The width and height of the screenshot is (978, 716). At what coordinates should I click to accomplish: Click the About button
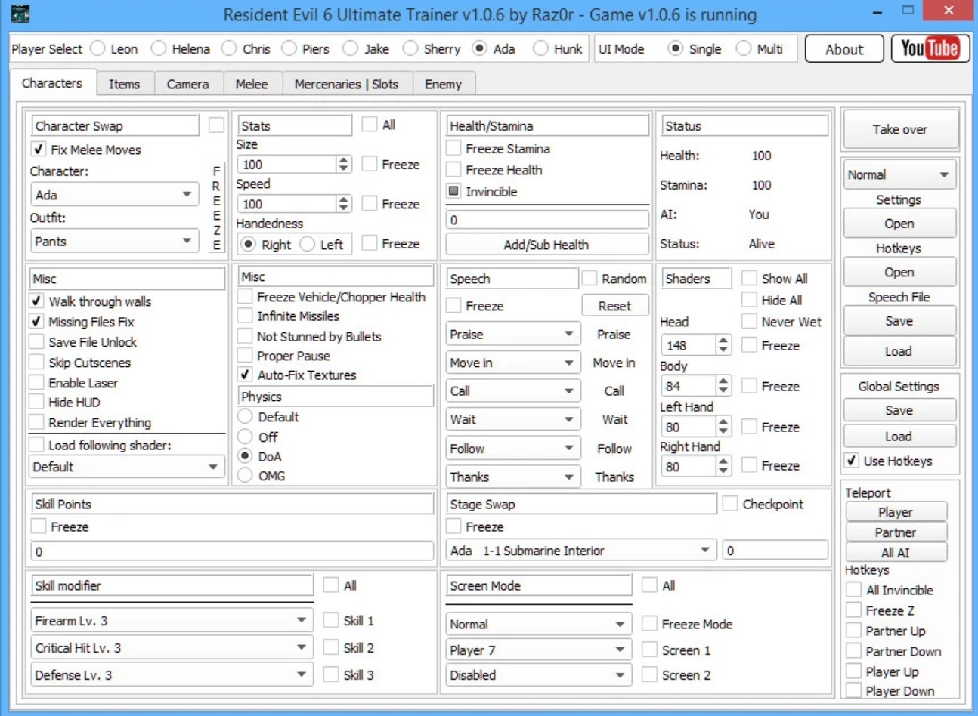point(844,49)
